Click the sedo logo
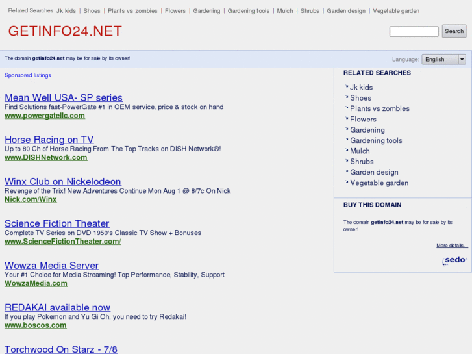This screenshot has width=472, height=354. coord(455,260)
